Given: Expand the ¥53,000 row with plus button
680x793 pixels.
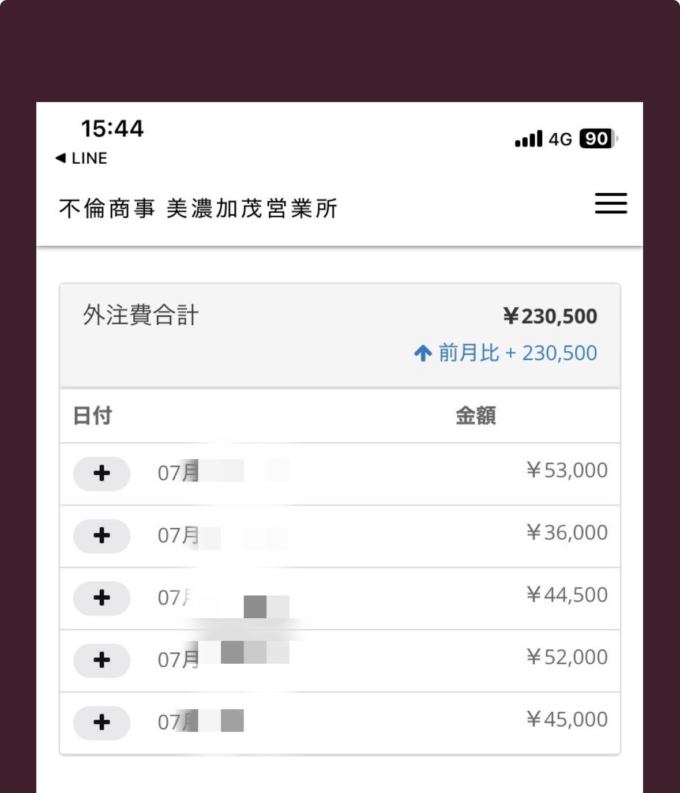Looking at the screenshot, I should [102, 473].
